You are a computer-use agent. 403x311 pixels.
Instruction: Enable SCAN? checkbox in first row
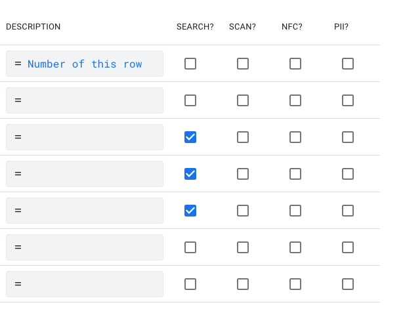click(243, 64)
